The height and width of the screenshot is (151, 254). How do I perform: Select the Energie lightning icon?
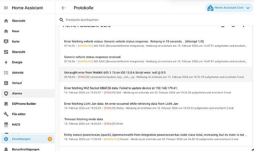(x=6, y=62)
